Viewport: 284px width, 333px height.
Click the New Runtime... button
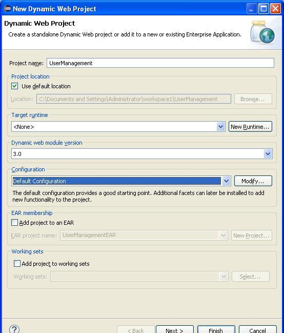click(250, 127)
